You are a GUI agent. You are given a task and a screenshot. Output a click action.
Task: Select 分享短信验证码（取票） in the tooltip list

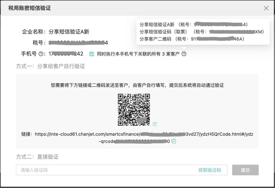coord(202,32)
